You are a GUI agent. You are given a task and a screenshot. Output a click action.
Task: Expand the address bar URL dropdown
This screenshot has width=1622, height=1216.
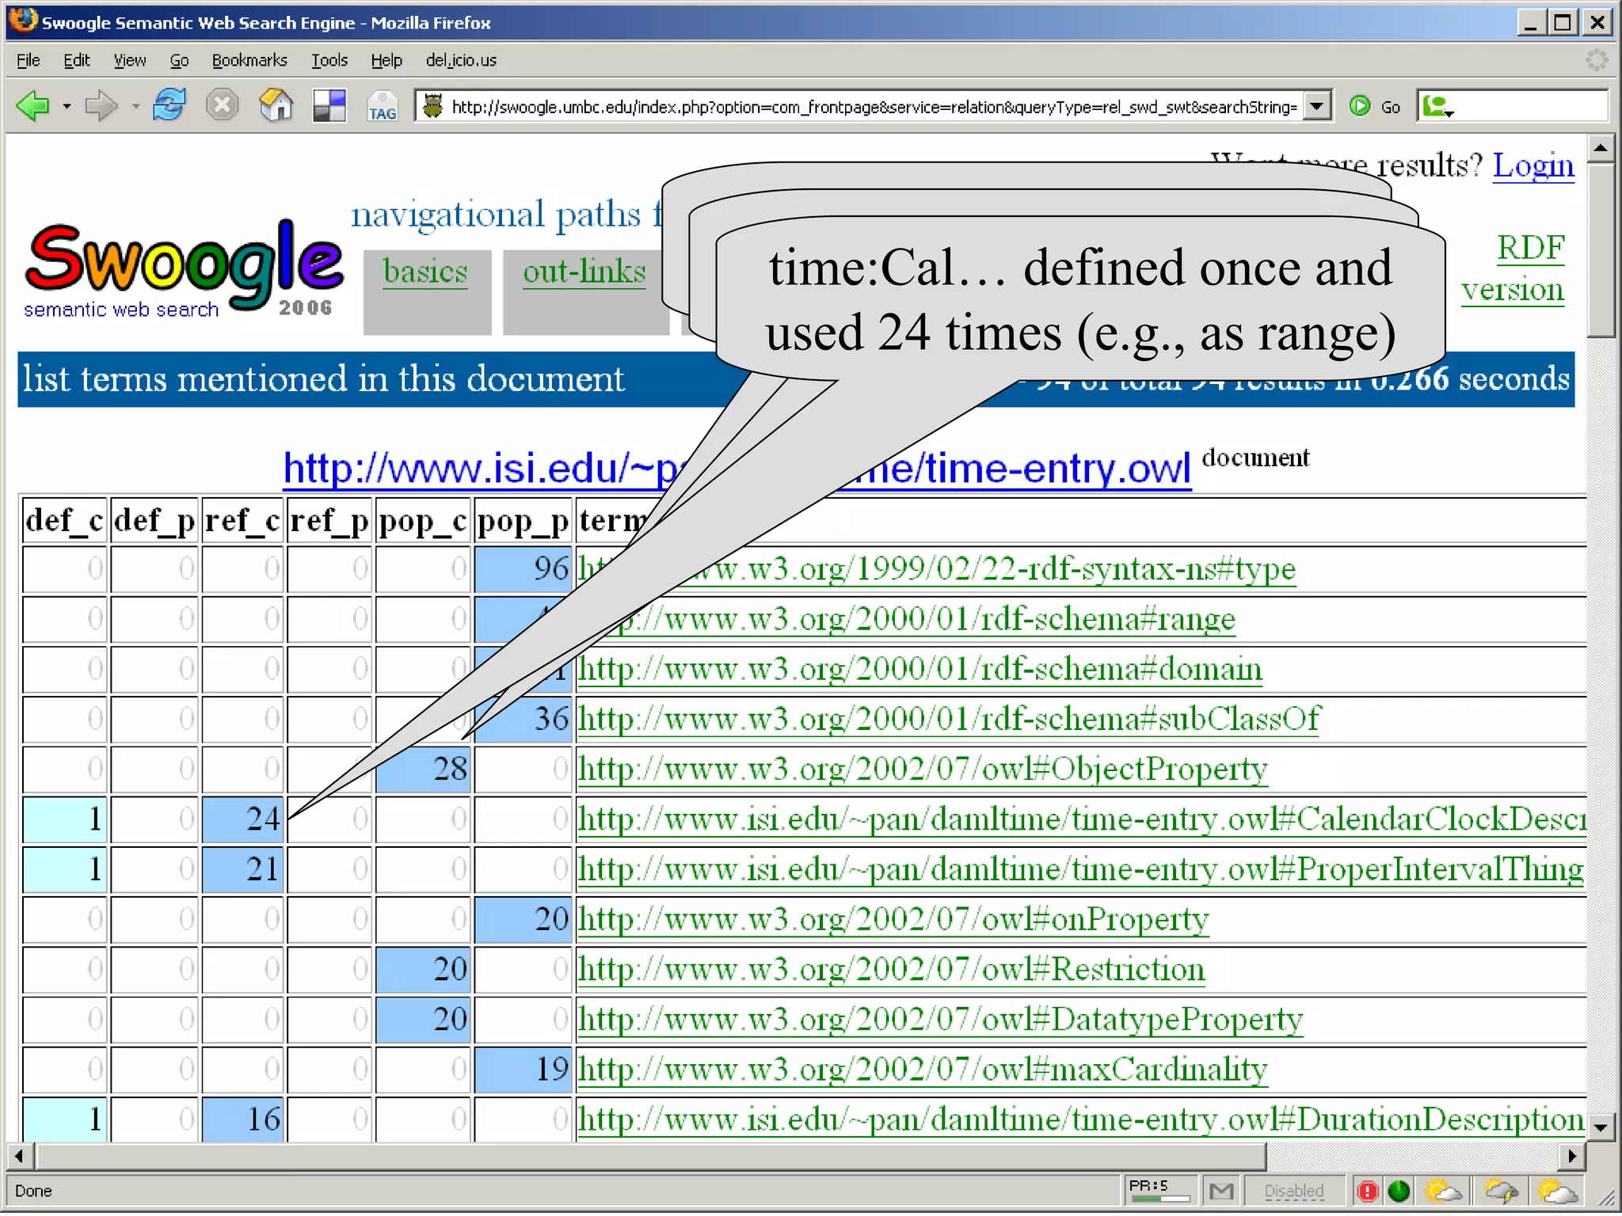click(1316, 105)
